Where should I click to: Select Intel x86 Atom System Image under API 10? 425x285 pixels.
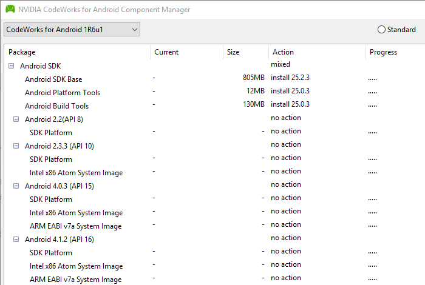point(76,173)
